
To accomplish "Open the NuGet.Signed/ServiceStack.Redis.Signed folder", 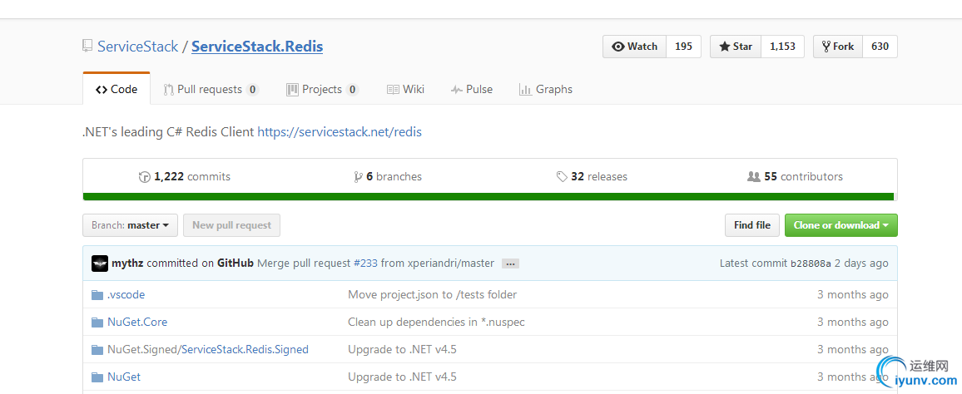I will pyautogui.click(x=208, y=349).
